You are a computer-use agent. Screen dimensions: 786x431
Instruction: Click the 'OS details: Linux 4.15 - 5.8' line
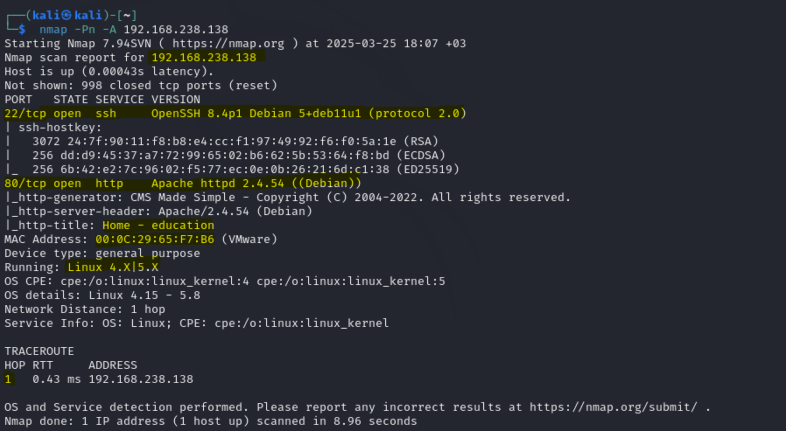click(102, 295)
